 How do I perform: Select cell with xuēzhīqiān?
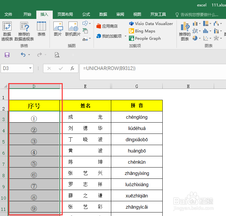[x=137, y=195]
